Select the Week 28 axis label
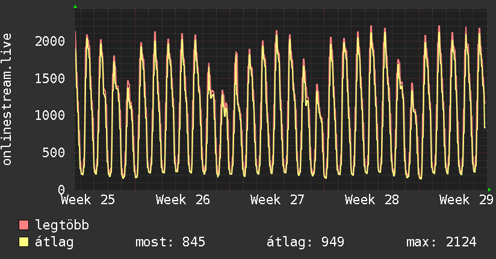This screenshot has height=259, width=496. pos(372,200)
